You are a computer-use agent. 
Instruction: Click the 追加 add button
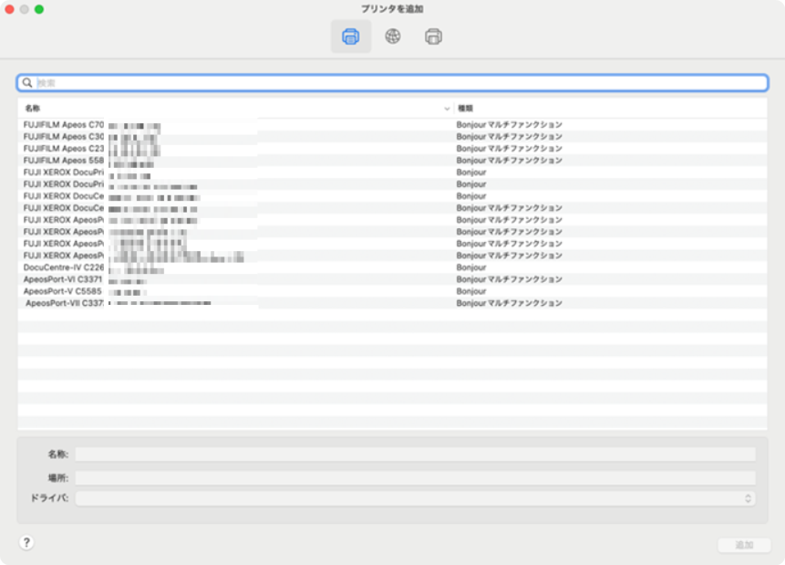pos(744,545)
